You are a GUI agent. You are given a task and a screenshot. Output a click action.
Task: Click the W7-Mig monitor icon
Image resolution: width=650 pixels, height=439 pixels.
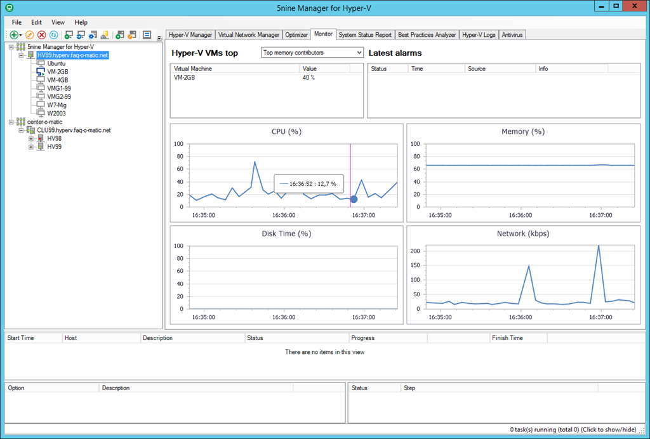41,105
